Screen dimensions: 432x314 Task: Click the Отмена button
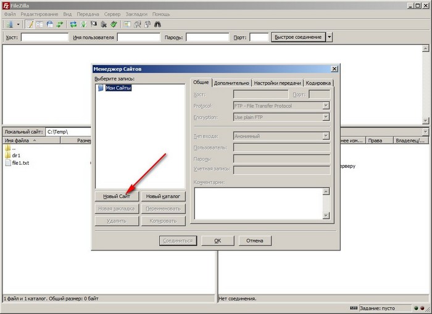point(255,241)
